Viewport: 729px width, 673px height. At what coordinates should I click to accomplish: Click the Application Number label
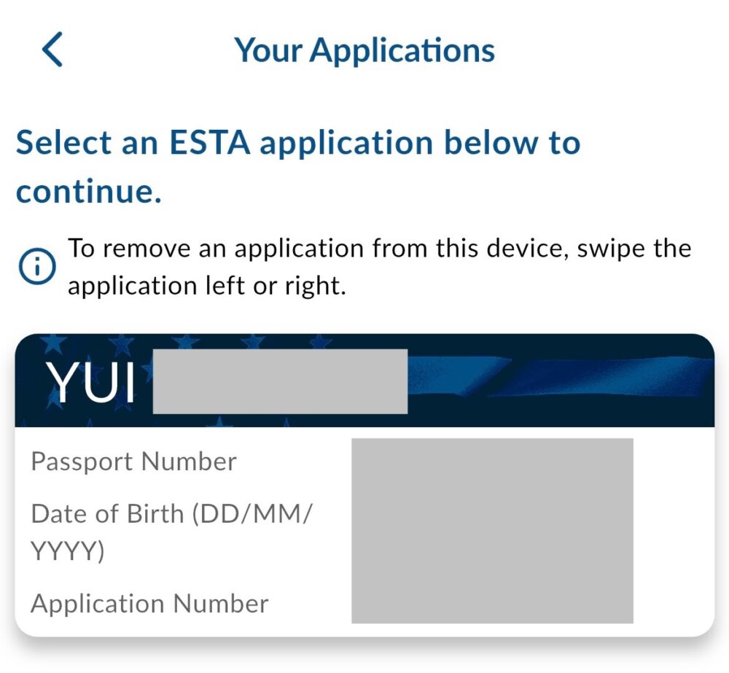[x=149, y=604]
